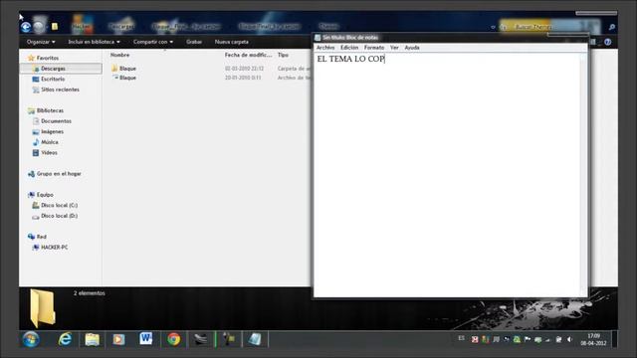Screen dimensions: 637x358
Task: Open Microsoft Word from taskbar
Action: tap(146, 339)
